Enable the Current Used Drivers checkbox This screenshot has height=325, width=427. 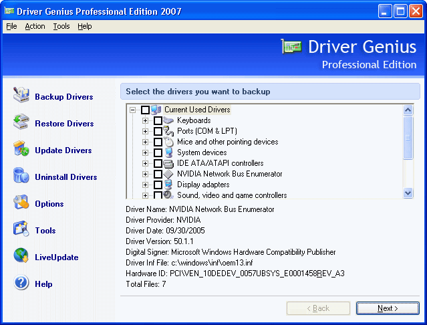pos(146,110)
